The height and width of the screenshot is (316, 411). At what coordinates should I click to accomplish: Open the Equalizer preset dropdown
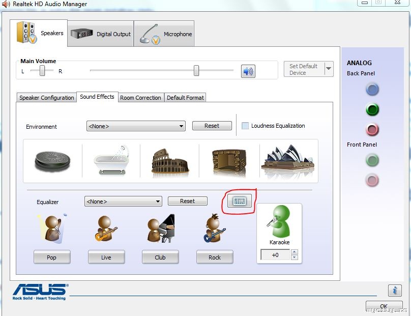(123, 202)
